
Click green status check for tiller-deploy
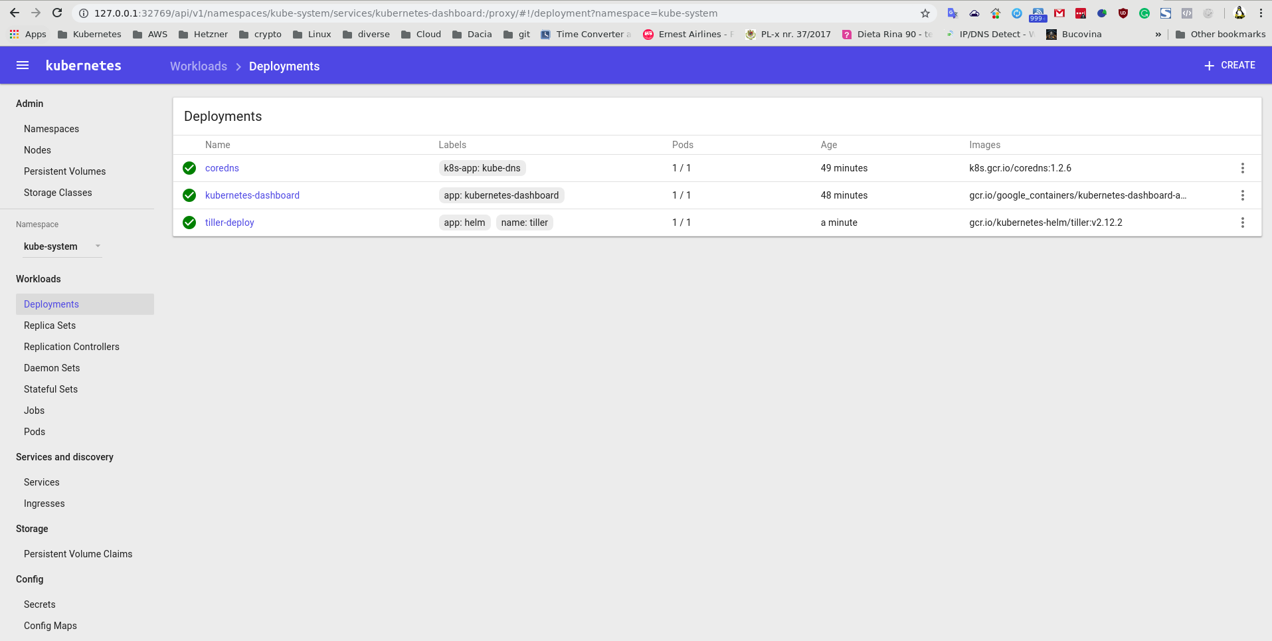pos(189,223)
